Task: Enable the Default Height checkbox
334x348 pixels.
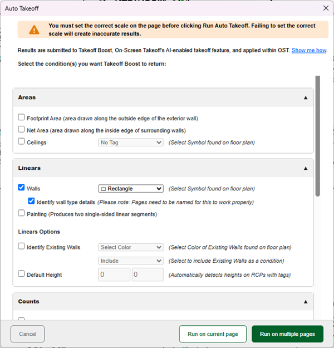Action: click(21, 273)
